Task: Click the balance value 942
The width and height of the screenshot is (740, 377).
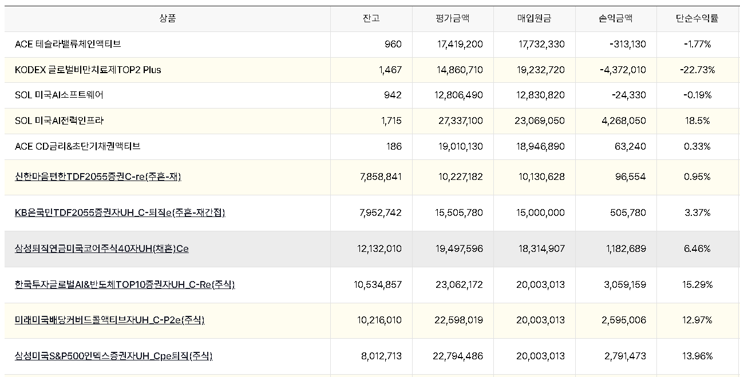Action: coord(393,95)
